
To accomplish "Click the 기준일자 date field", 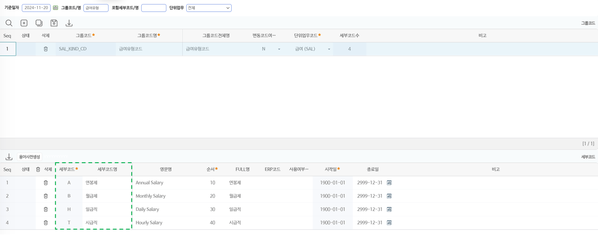I will (36, 8).
